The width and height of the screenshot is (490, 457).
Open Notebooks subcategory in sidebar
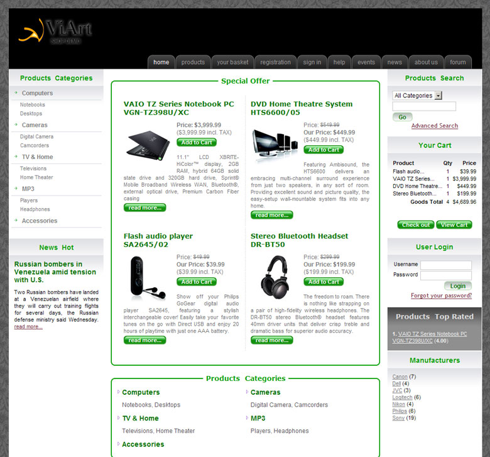[33, 105]
